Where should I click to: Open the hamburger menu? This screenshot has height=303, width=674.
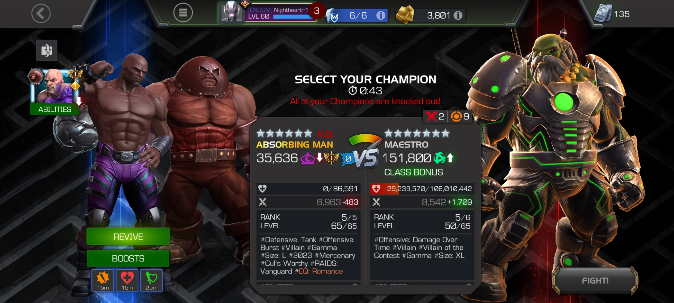pyautogui.click(x=183, y=13)
